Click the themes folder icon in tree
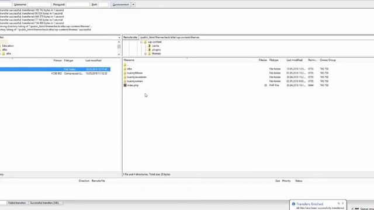The height and width of the screenshot is (210, 374). coord(150,54)
